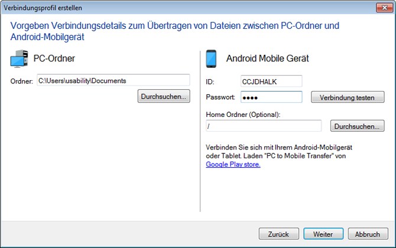Focus the Ordner path input field
Image resolution: width=396 pixels, height=248 pixels.
click(x=112, y=80)
